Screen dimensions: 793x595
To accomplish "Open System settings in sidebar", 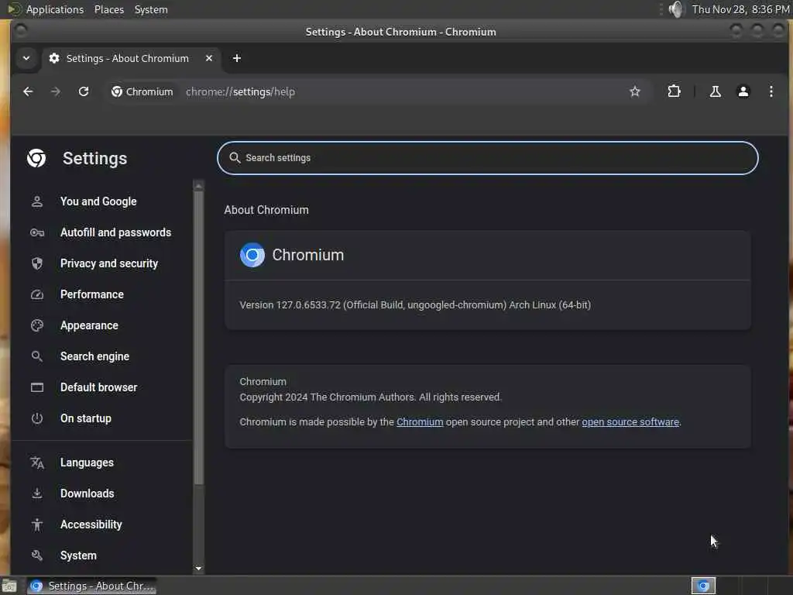I will [78, 555].
